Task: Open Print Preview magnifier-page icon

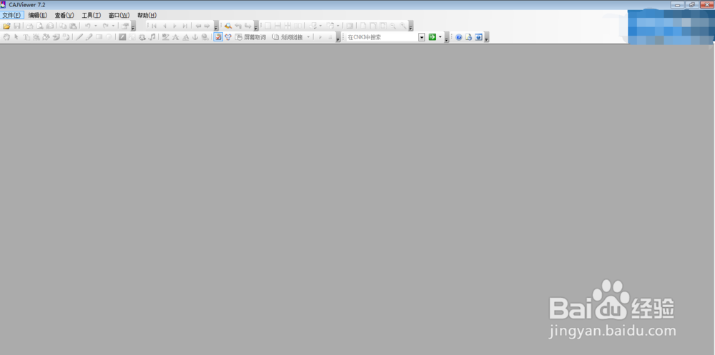Action: coord(39,26)
